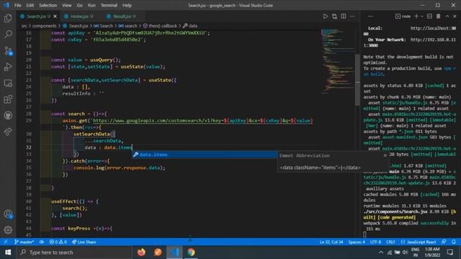Accept the data.items suggestion
This screenshot has width=461, height=259.
[x=205, y=155]
